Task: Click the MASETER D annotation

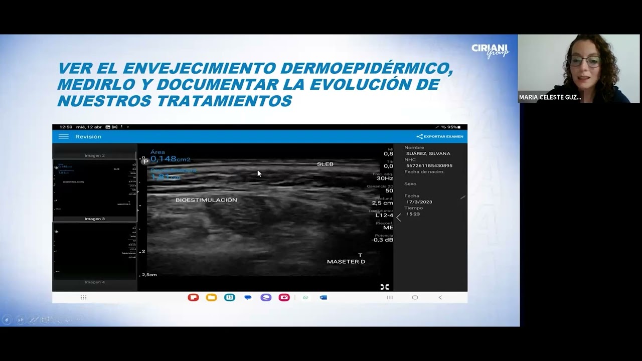Action: pos(346,262)
